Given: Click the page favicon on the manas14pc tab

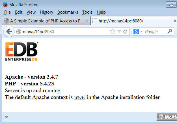Looking at the screenshot, I should (x=95, y=21).
